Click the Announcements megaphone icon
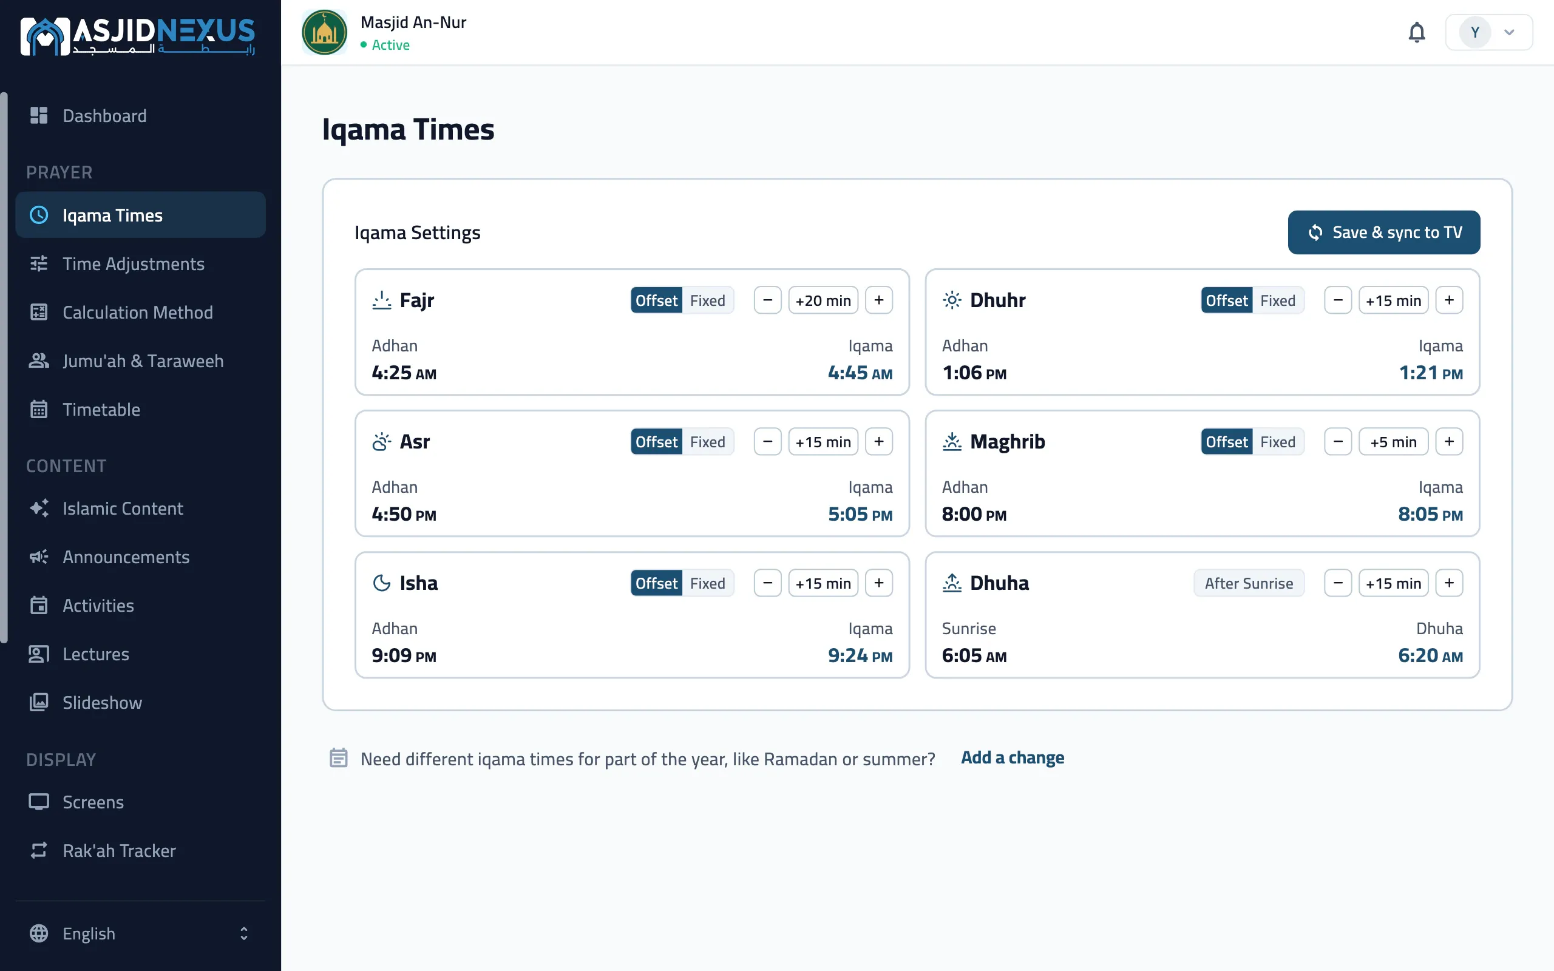This screenshot has width=1554, height=971. [38, 557]
